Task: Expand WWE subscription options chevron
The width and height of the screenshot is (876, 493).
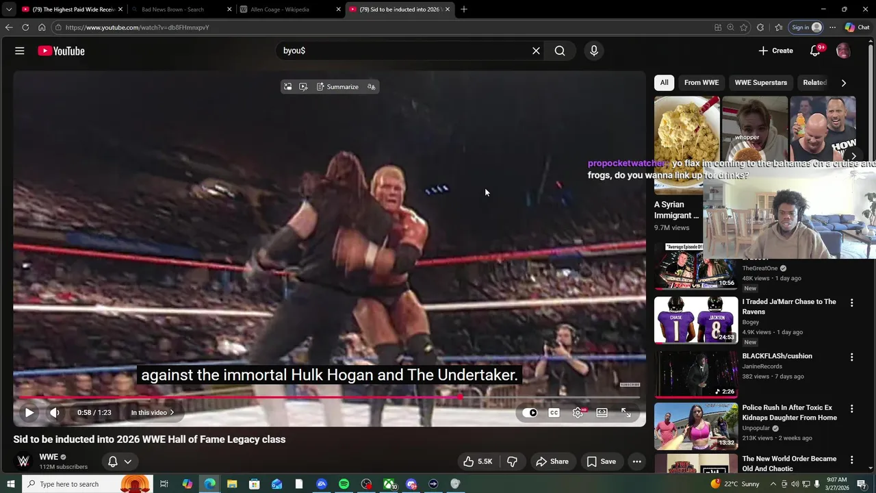Action: (127, 462)
